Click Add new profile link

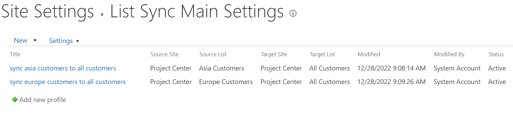tap(42, 100)
